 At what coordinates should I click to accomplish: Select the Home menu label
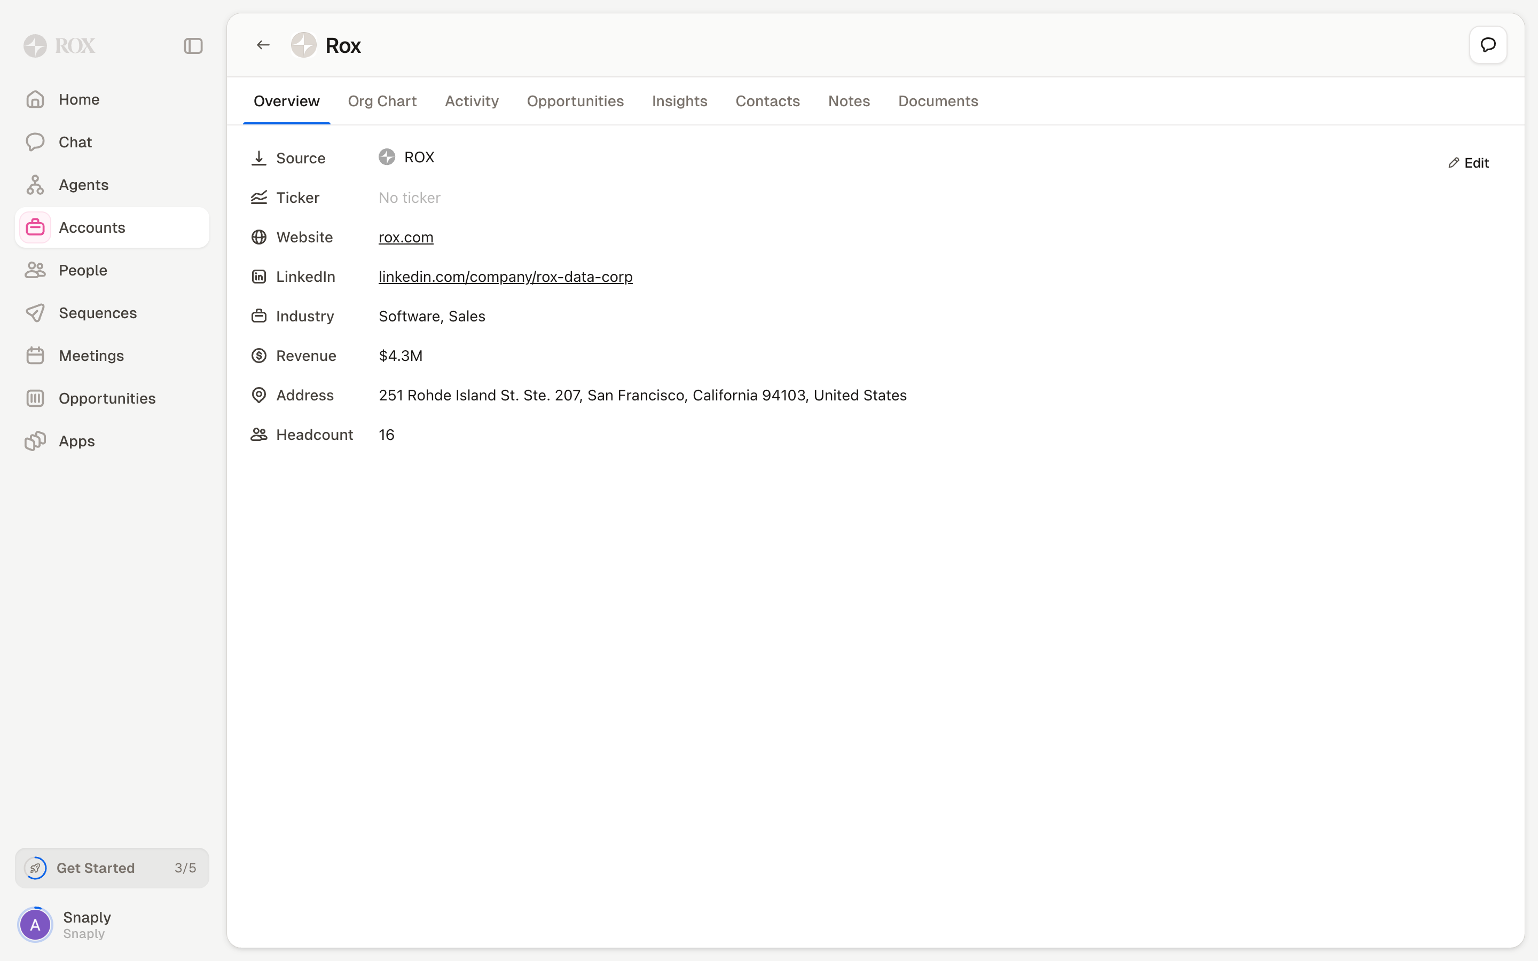tap(80, 99)
